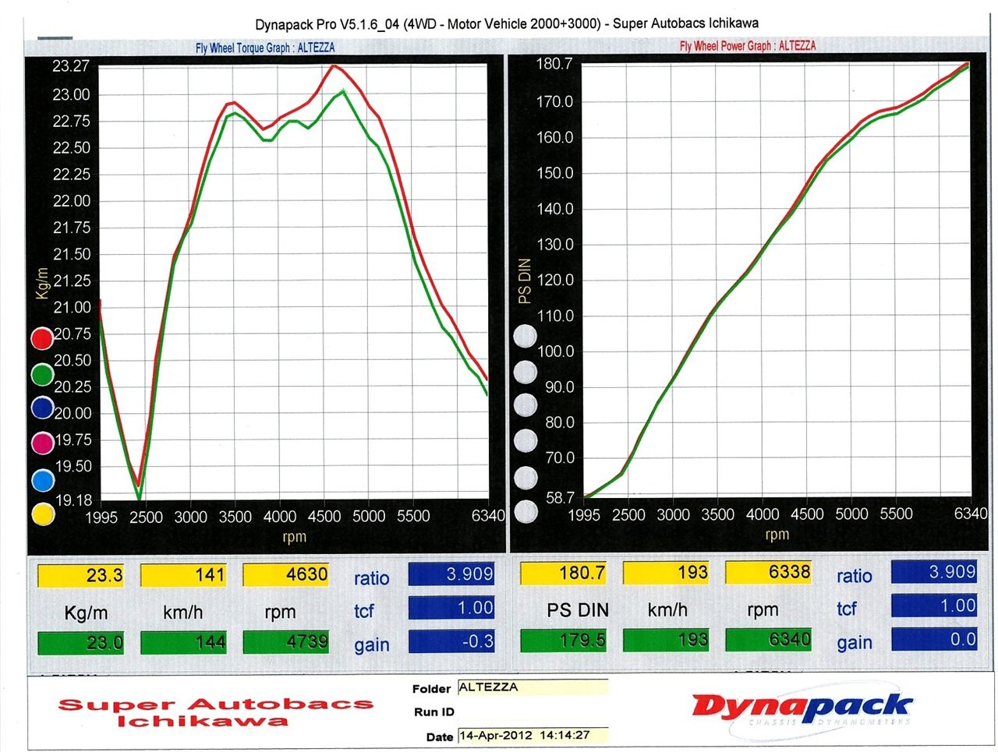The width and height of the screenshot is (998, 752).
Task: Click the Super Autobacs Ichikawa logo text
Action: [x=216, y=712]
